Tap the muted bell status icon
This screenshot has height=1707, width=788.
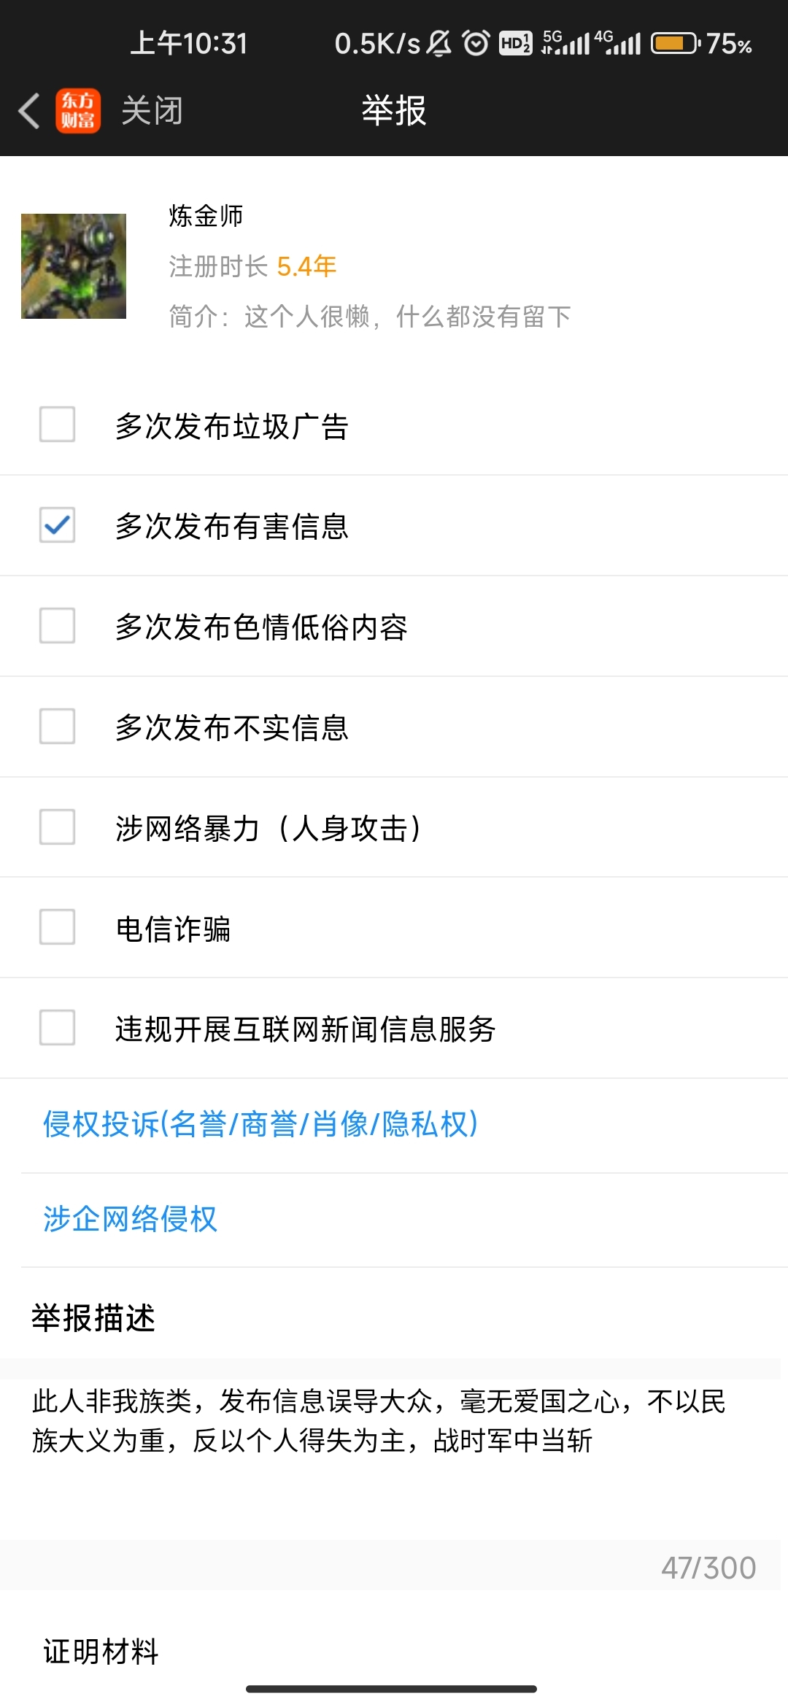439,44
